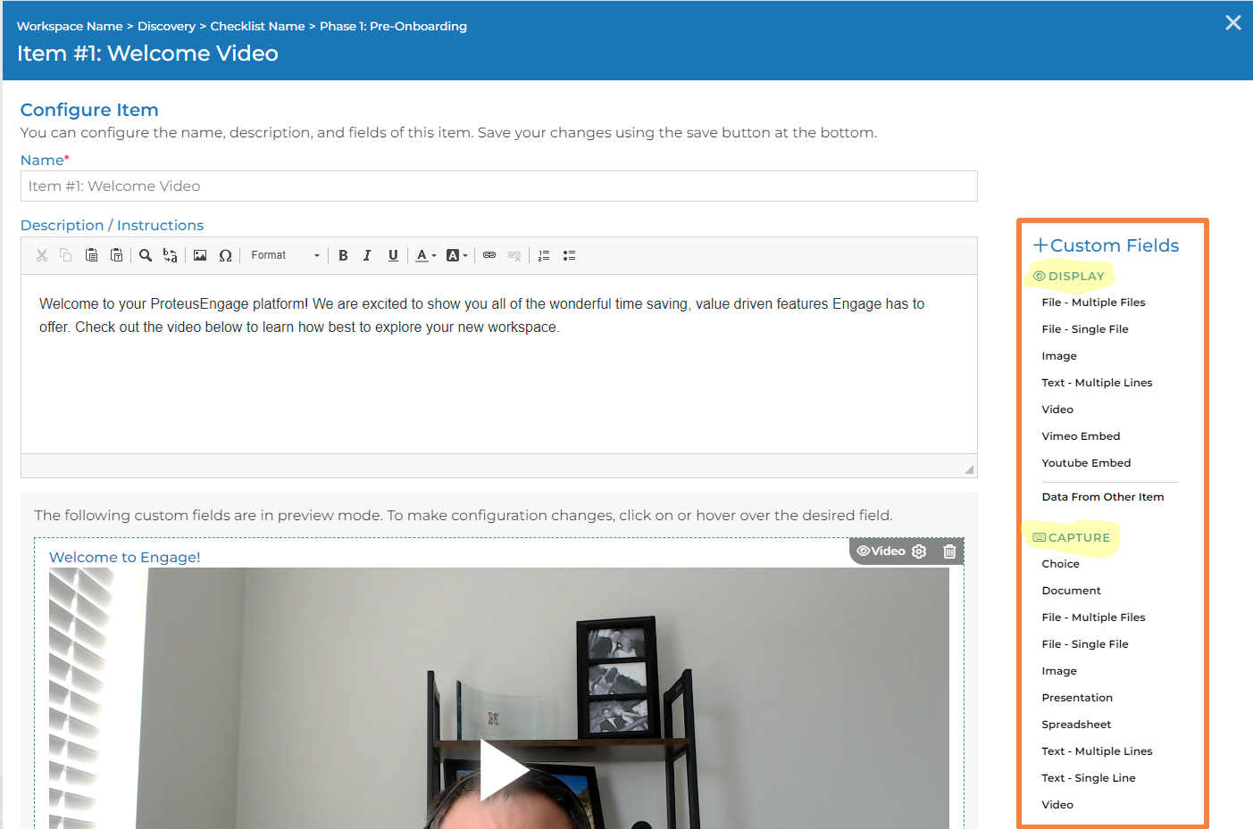Add DISPLAY Text - Multiple Lines field
This screenshot has height=829, width=1253.
point(1097,383)
